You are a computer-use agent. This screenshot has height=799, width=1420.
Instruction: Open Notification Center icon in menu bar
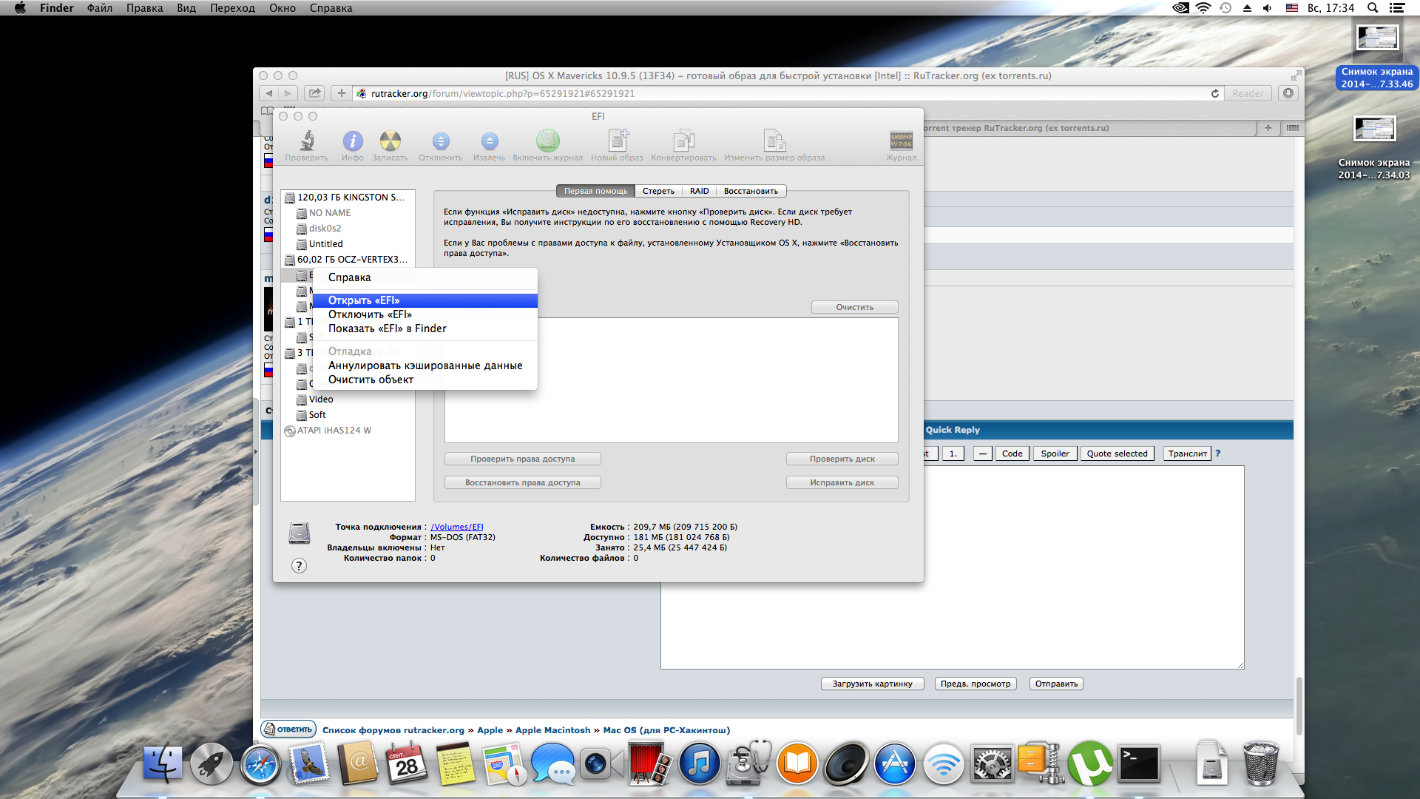point(1397,8)
